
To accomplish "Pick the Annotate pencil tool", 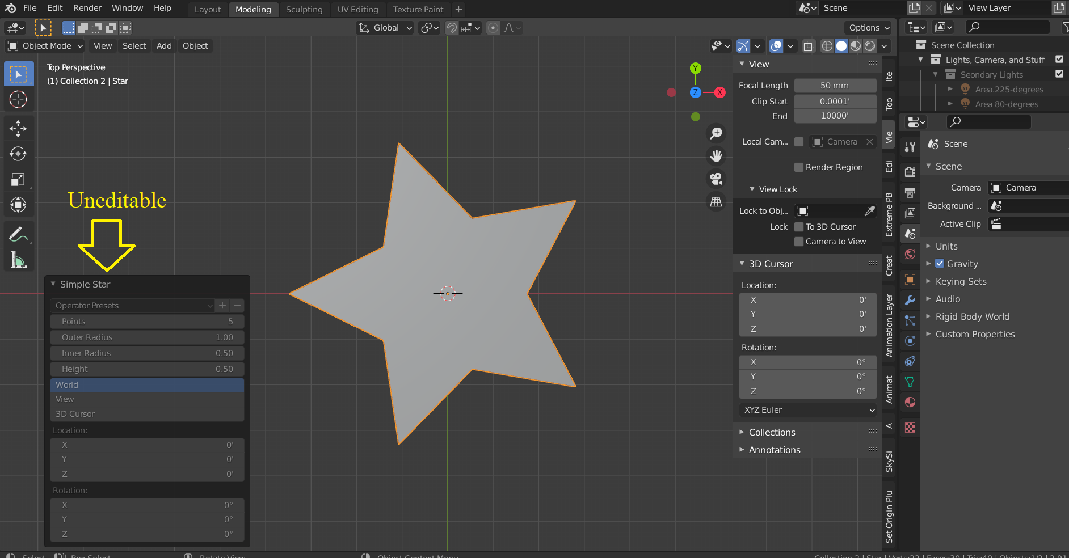I will (x=18, y=234).
